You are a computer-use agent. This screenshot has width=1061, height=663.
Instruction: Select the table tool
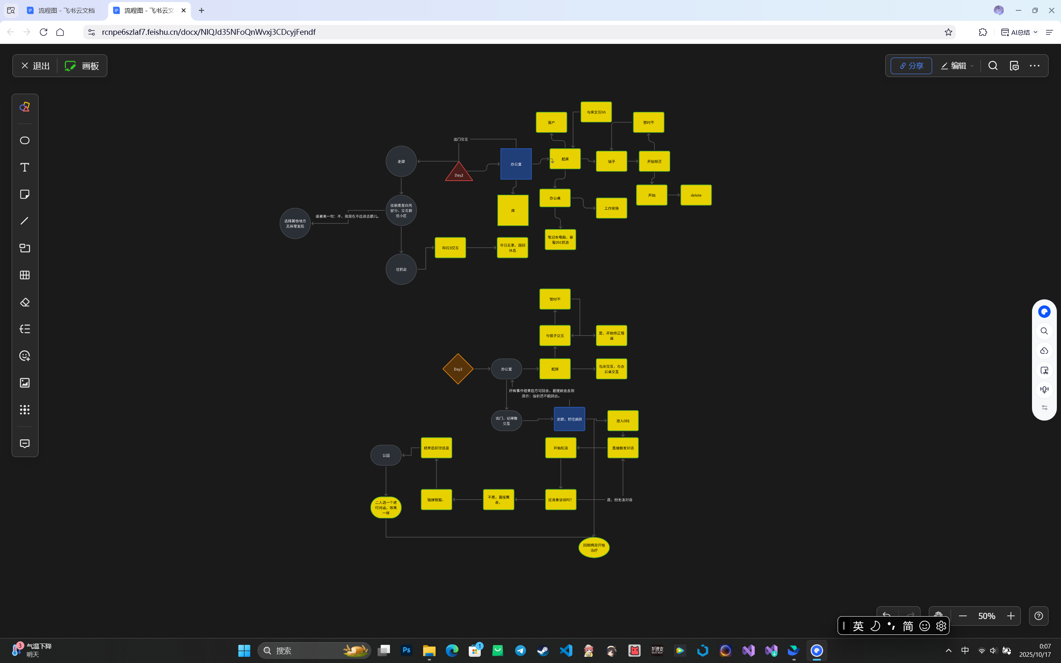coord(24,275)
